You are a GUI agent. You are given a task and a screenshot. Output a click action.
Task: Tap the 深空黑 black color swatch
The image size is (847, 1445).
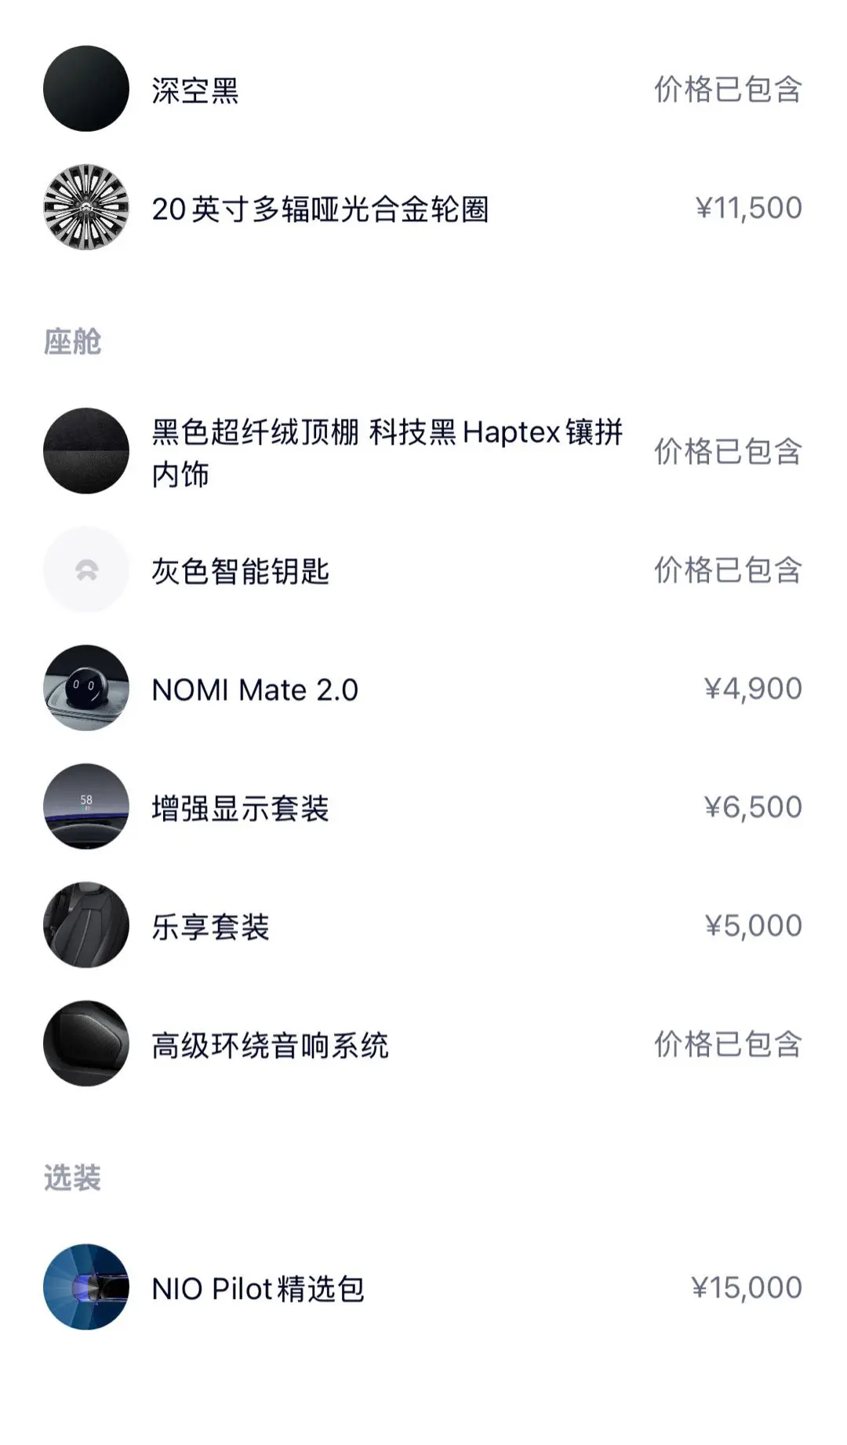point(86,89)
